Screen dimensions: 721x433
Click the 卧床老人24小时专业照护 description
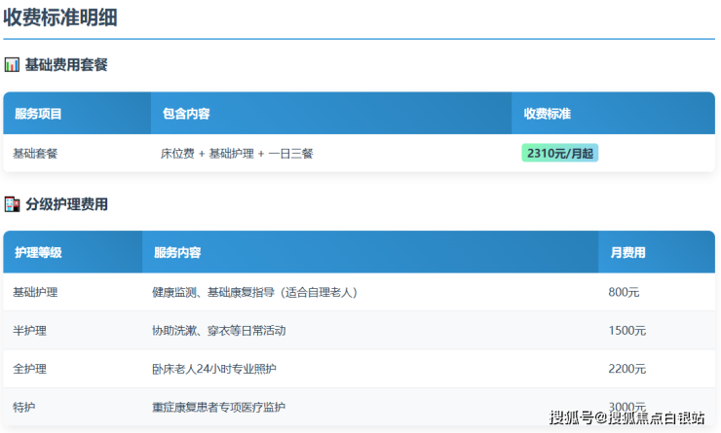click(x=213, y=369)
